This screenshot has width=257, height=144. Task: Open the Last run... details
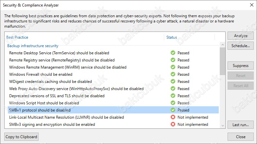tap(240, 124)
